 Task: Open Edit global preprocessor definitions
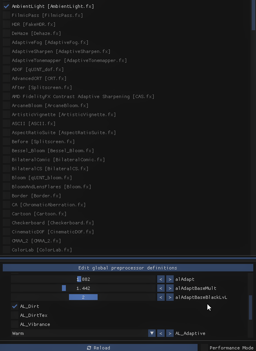coord(128,268)
